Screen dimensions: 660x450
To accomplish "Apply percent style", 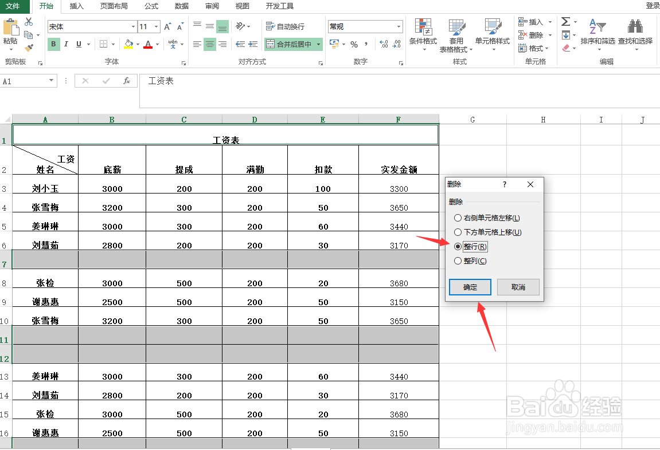I will pyautogui.click(x=354, y=44).
